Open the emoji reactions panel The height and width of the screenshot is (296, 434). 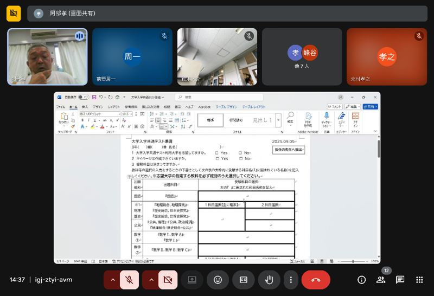click(218, 280)
